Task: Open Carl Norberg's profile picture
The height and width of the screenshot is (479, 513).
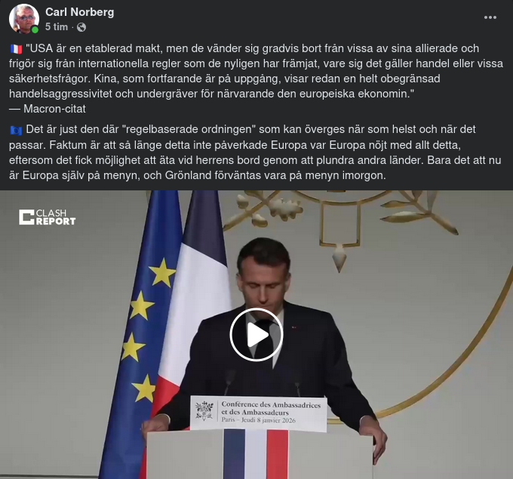Action: (x=24, y=19)
